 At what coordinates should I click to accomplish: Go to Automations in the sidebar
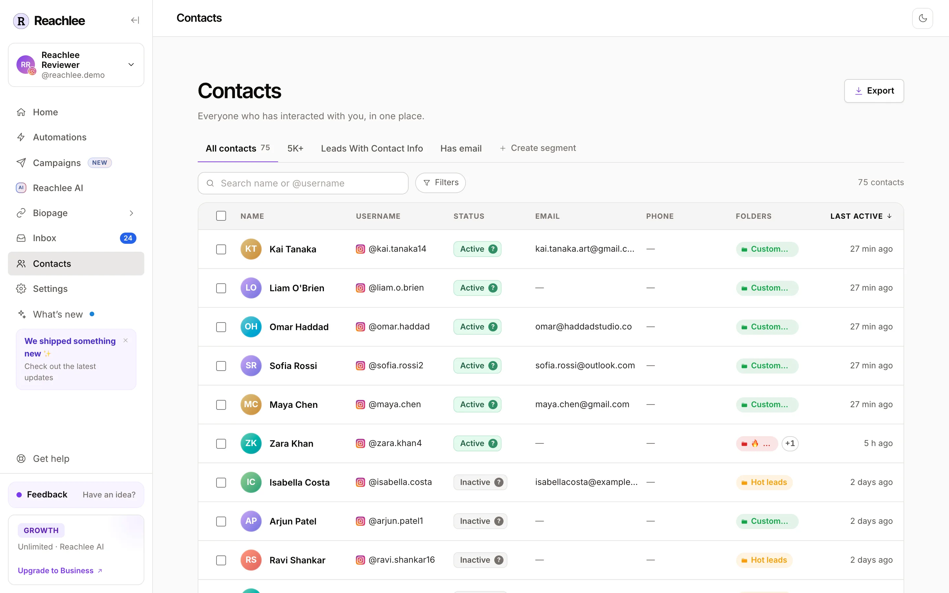76,137
